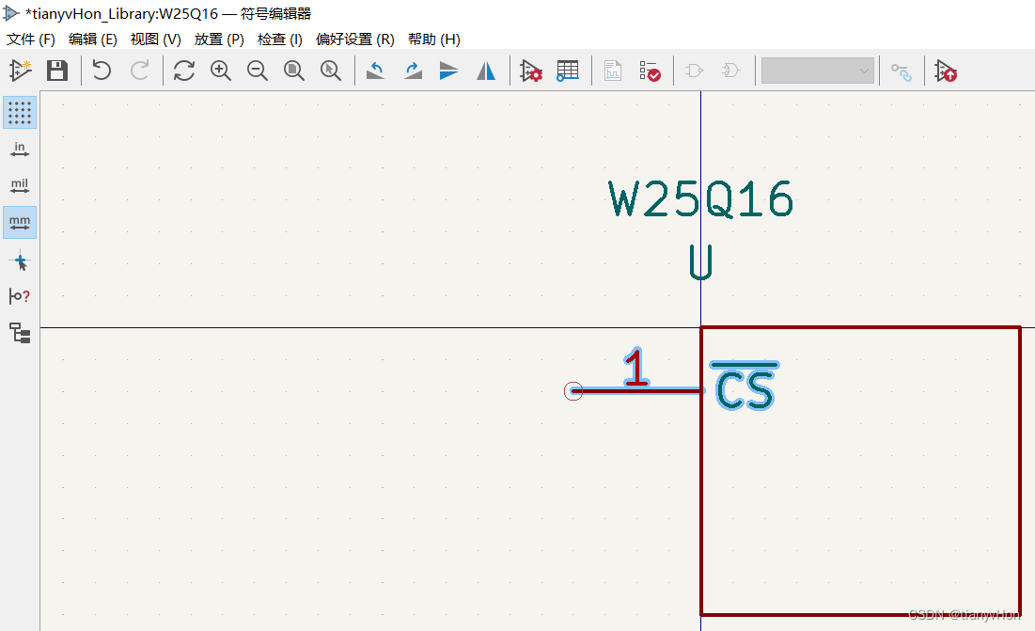This screenshot has height=631, width=1035.
Task: Open the 放置 (P) menu
Action: click(x=219, y=39)
